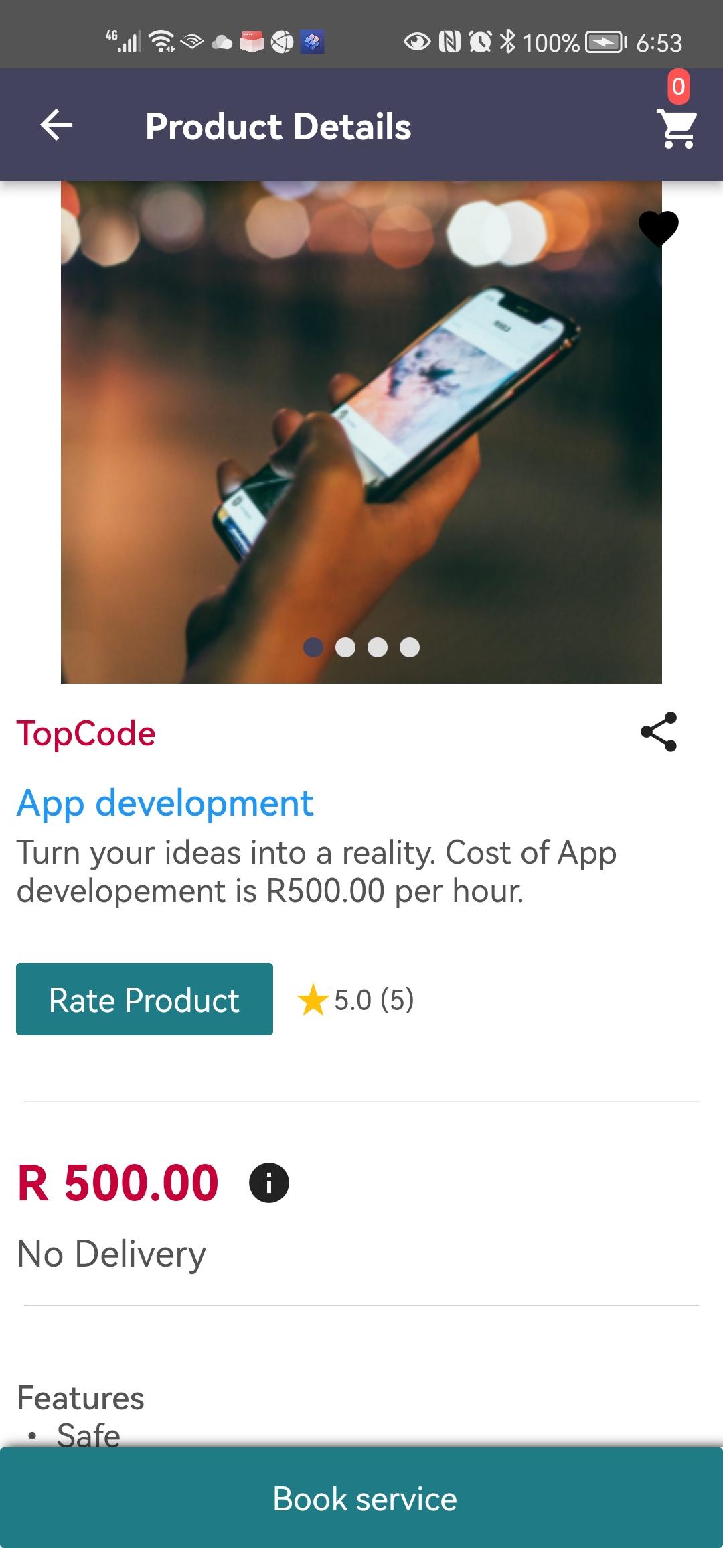Viewport: 723px width, 1548px height.
Task: Click the Rate Product button
Action: click(145, 999)
